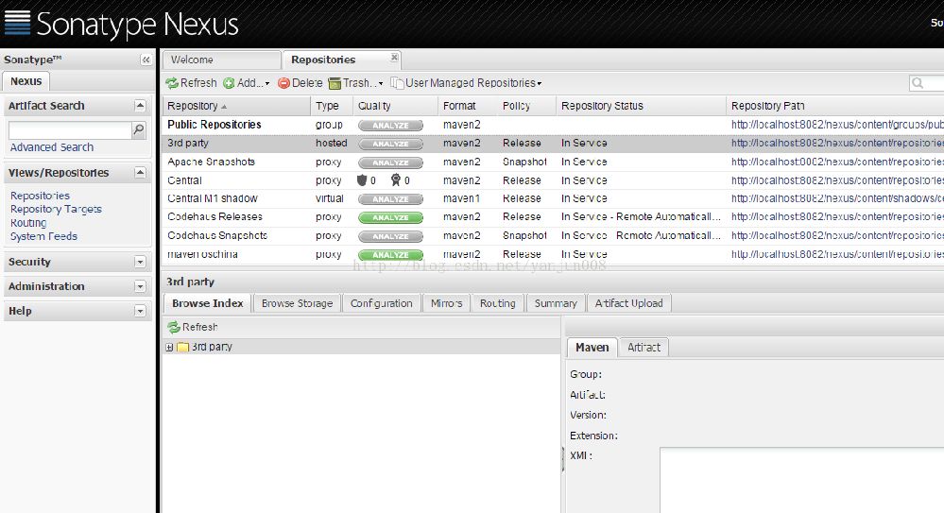
Task: Click the Sonatype Nexus logo icon
Action: coord(17,23)
